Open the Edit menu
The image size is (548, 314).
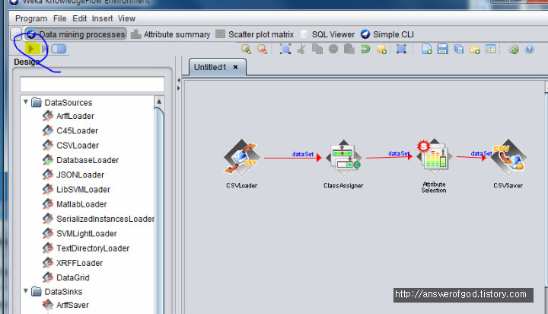click(79, 18)
